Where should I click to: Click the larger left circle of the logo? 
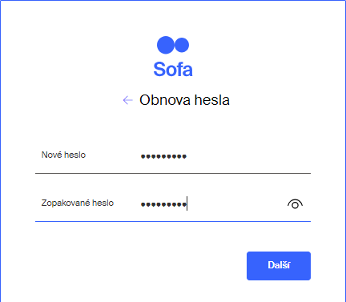(x=166, y=45)
